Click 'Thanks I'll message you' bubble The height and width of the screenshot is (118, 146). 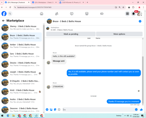(x=124, y=102)
